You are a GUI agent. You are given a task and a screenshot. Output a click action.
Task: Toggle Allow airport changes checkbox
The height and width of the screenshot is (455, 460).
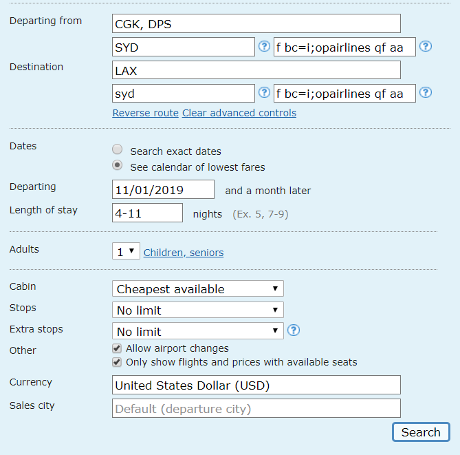click(x=117, y=348)
